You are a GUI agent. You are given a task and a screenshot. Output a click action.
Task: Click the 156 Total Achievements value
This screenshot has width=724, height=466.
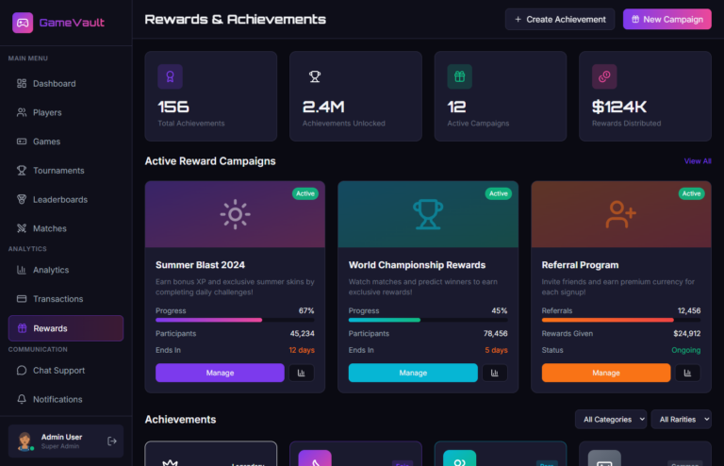[173, 108]
